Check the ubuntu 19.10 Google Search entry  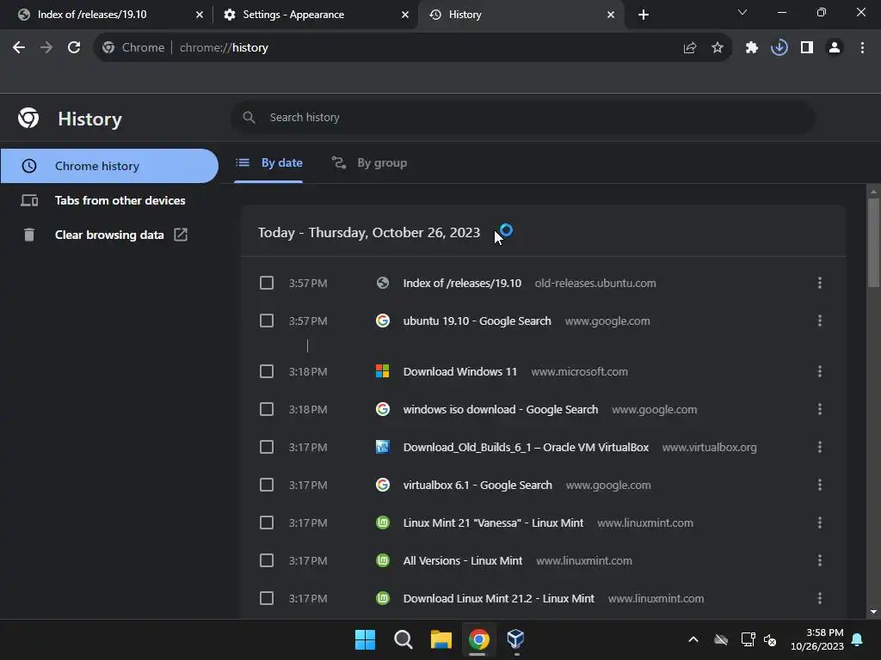coord(267,321)
